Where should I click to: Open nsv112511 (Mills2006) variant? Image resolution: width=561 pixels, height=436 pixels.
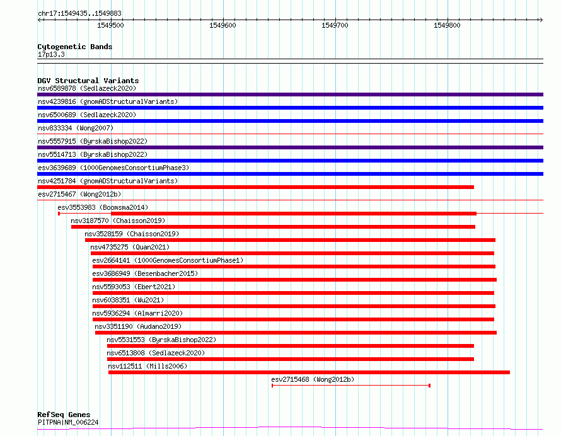tap(147, 366)
